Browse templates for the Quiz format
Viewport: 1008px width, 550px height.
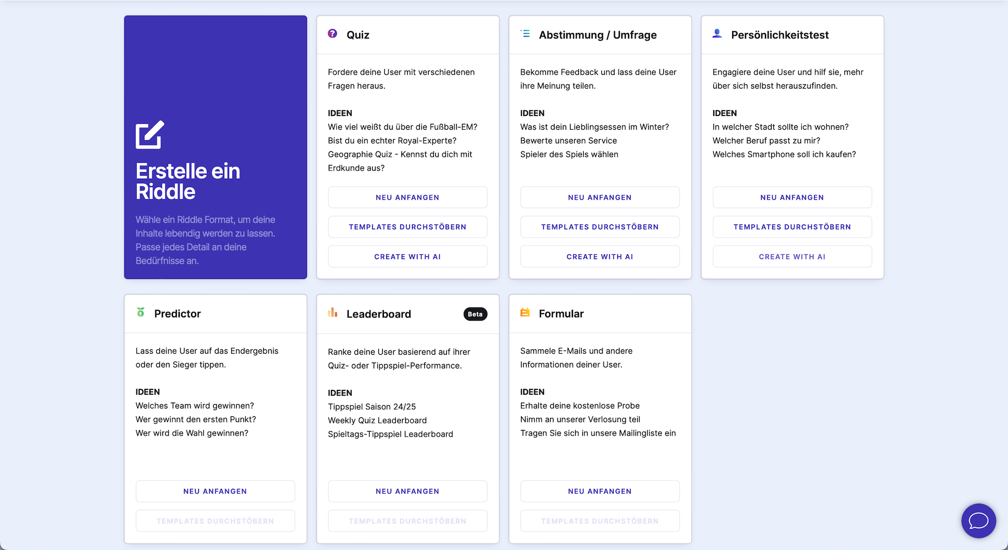(x=407, y=227)
